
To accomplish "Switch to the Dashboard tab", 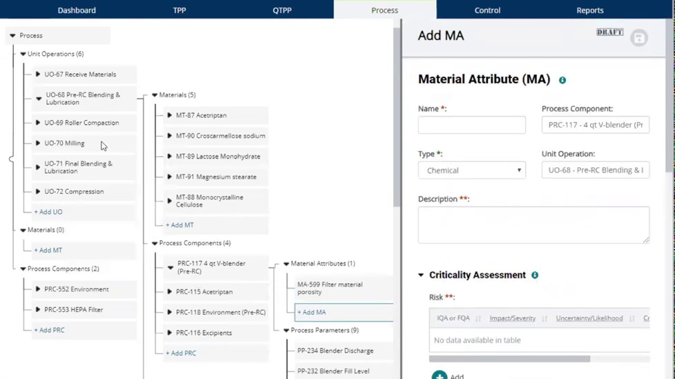I will pos(76,10).
